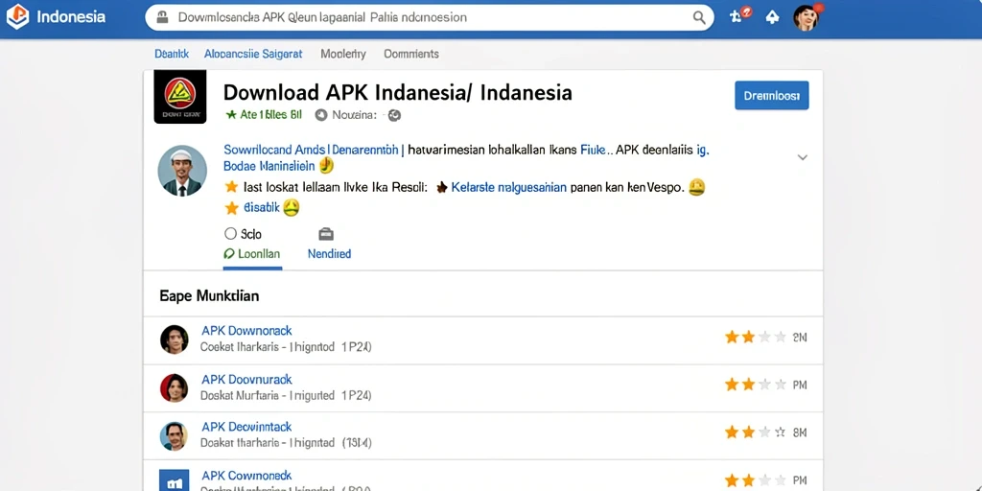Click avatar of APK Downonack row

(x=175, y=339)
